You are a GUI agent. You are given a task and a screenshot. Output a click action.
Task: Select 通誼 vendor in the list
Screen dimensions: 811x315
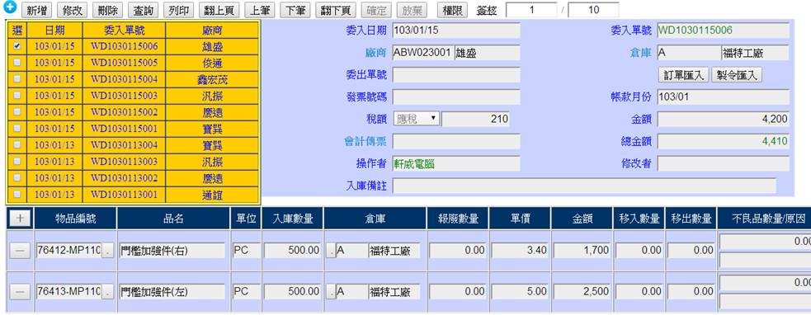(212, 195)
